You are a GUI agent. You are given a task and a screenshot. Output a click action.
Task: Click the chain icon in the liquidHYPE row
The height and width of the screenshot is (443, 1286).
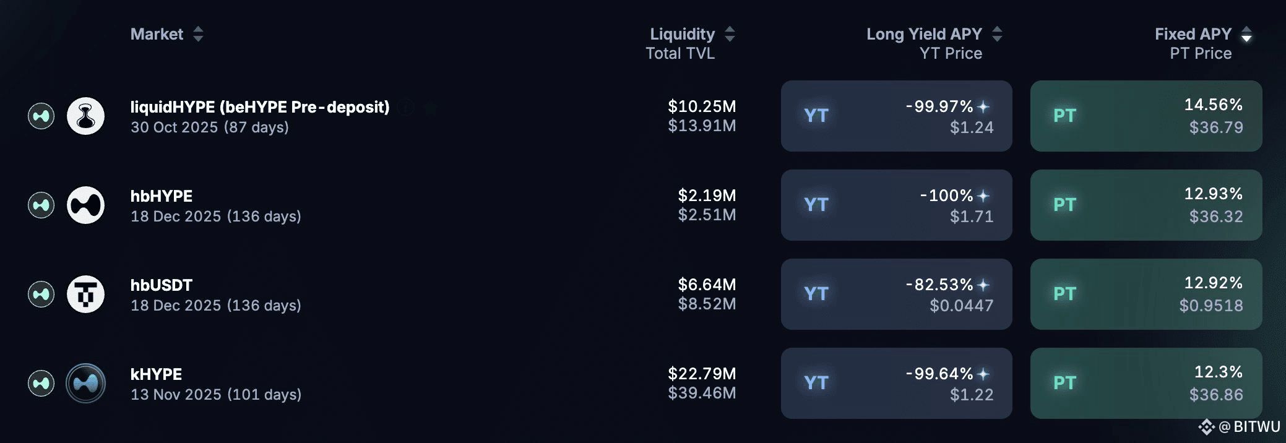click(x=41, y=116)
